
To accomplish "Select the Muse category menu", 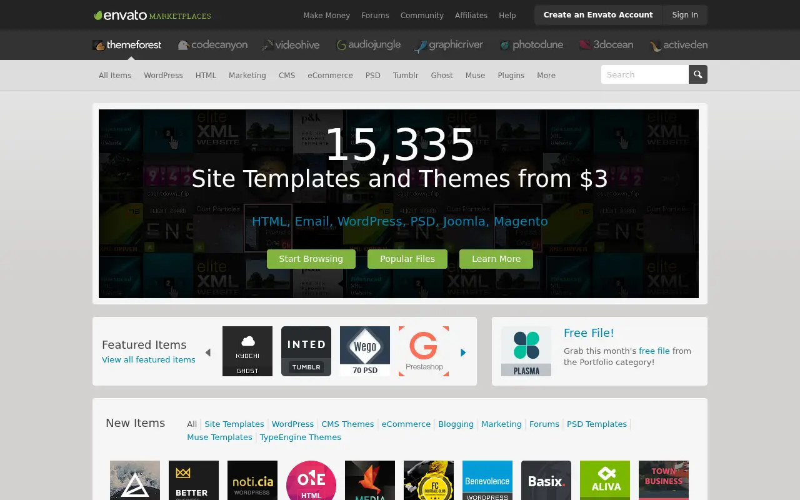I will pos(475,75).
